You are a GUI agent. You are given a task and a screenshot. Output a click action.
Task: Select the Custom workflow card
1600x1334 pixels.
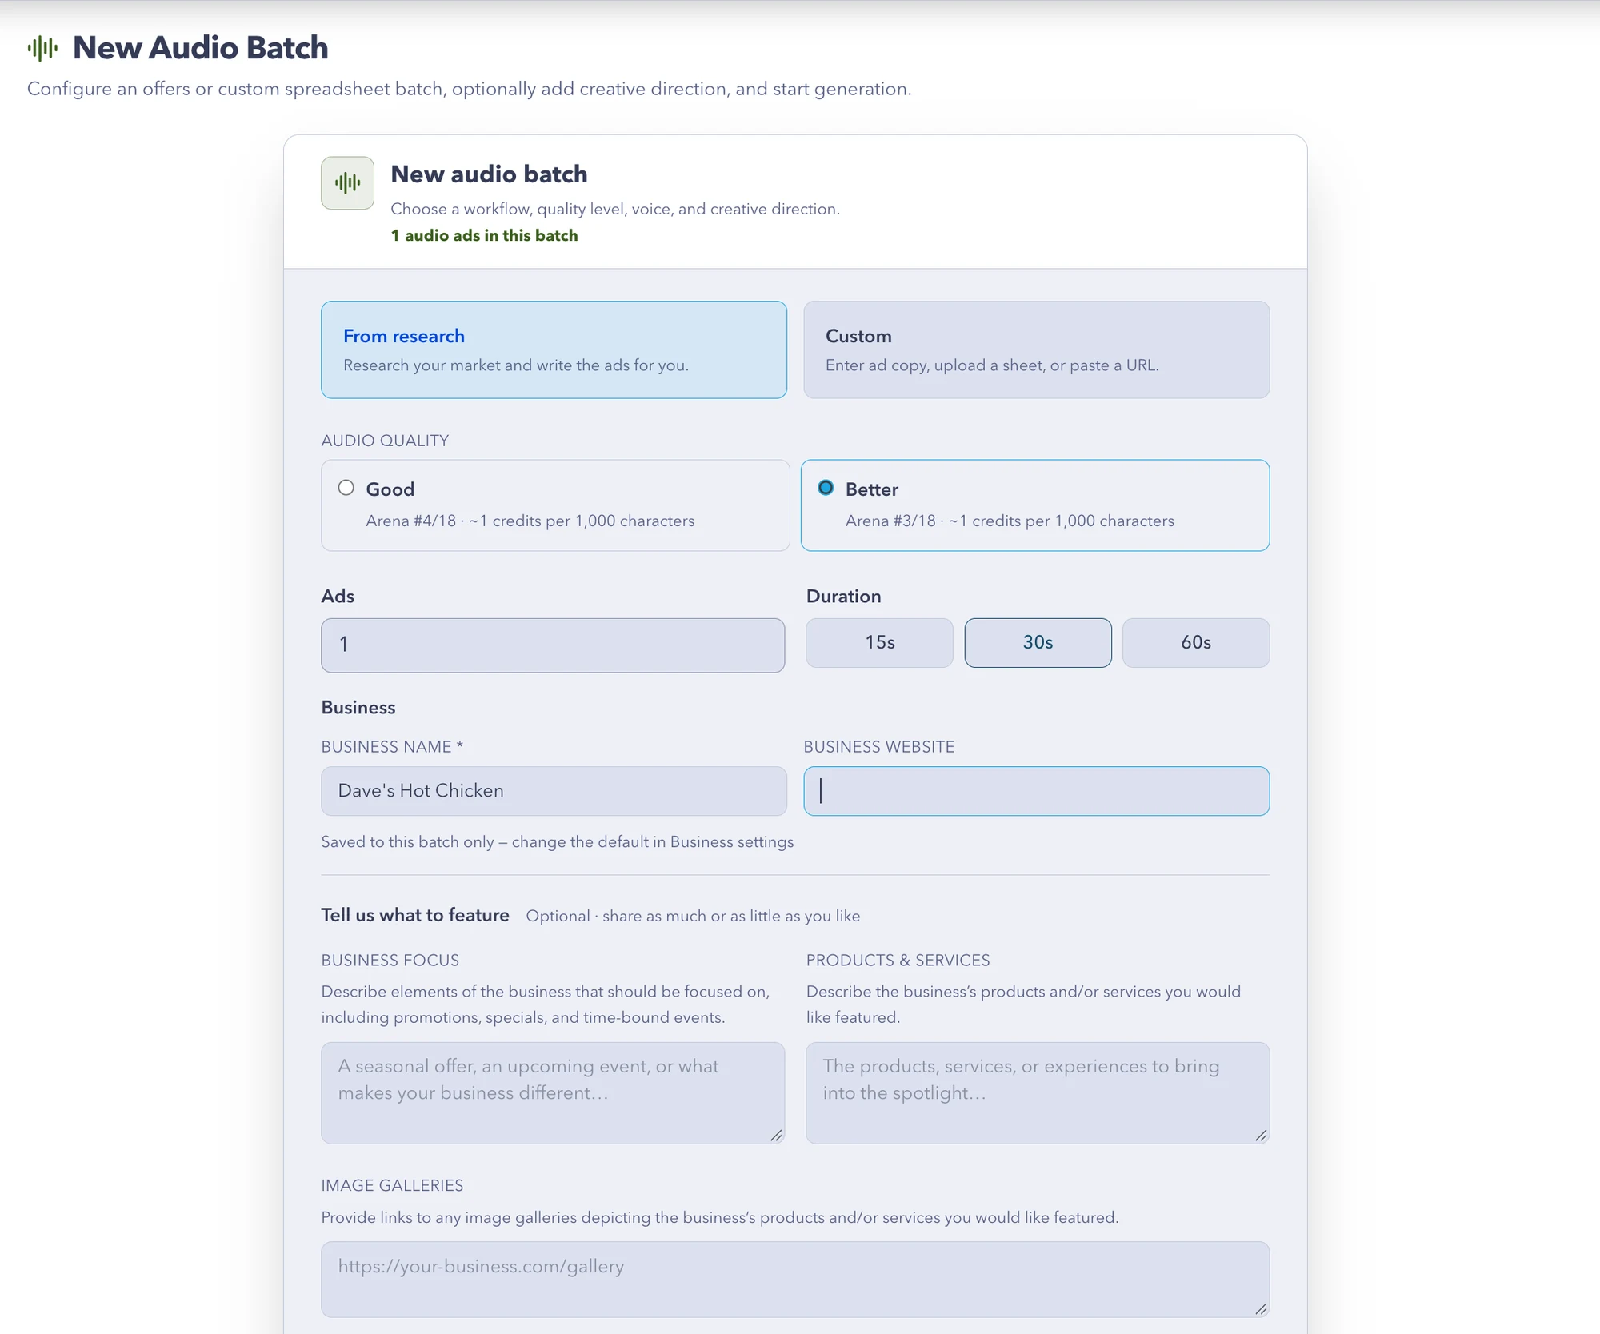(1036, 349)
